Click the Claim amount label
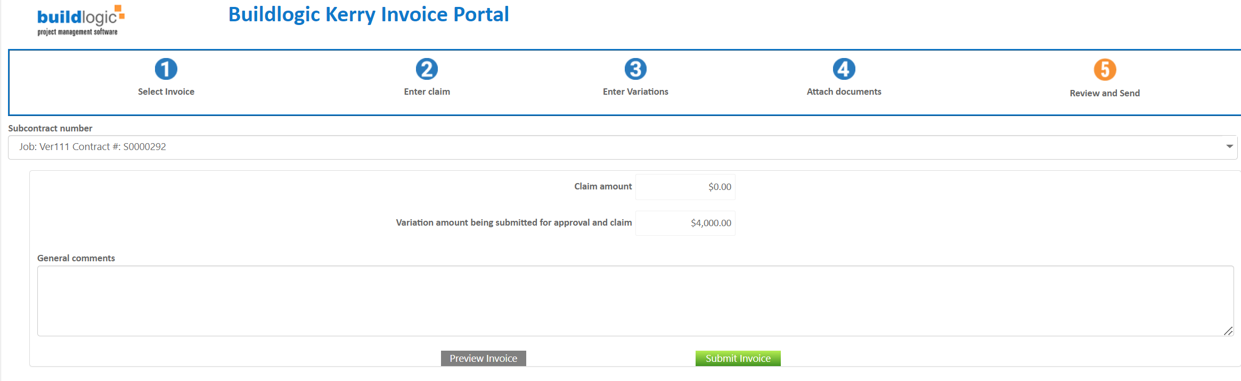The height and width of the screenshot is (381, 1241). 603,186
